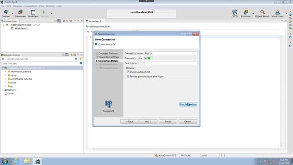The image size is (293, 165).
Task: Click the Connection name field
Action: click(171, 53)
